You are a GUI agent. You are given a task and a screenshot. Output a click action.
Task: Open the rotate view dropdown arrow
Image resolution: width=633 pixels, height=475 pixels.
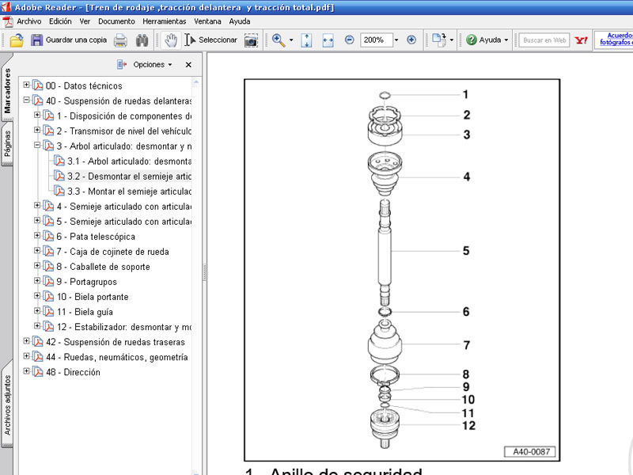pos(451,40)
